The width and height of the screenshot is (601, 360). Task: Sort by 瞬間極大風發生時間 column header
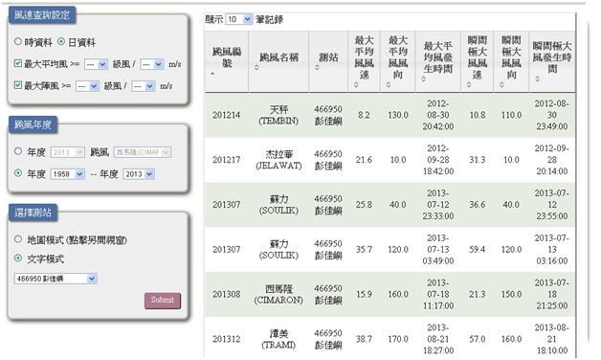(x=552, y=61)
